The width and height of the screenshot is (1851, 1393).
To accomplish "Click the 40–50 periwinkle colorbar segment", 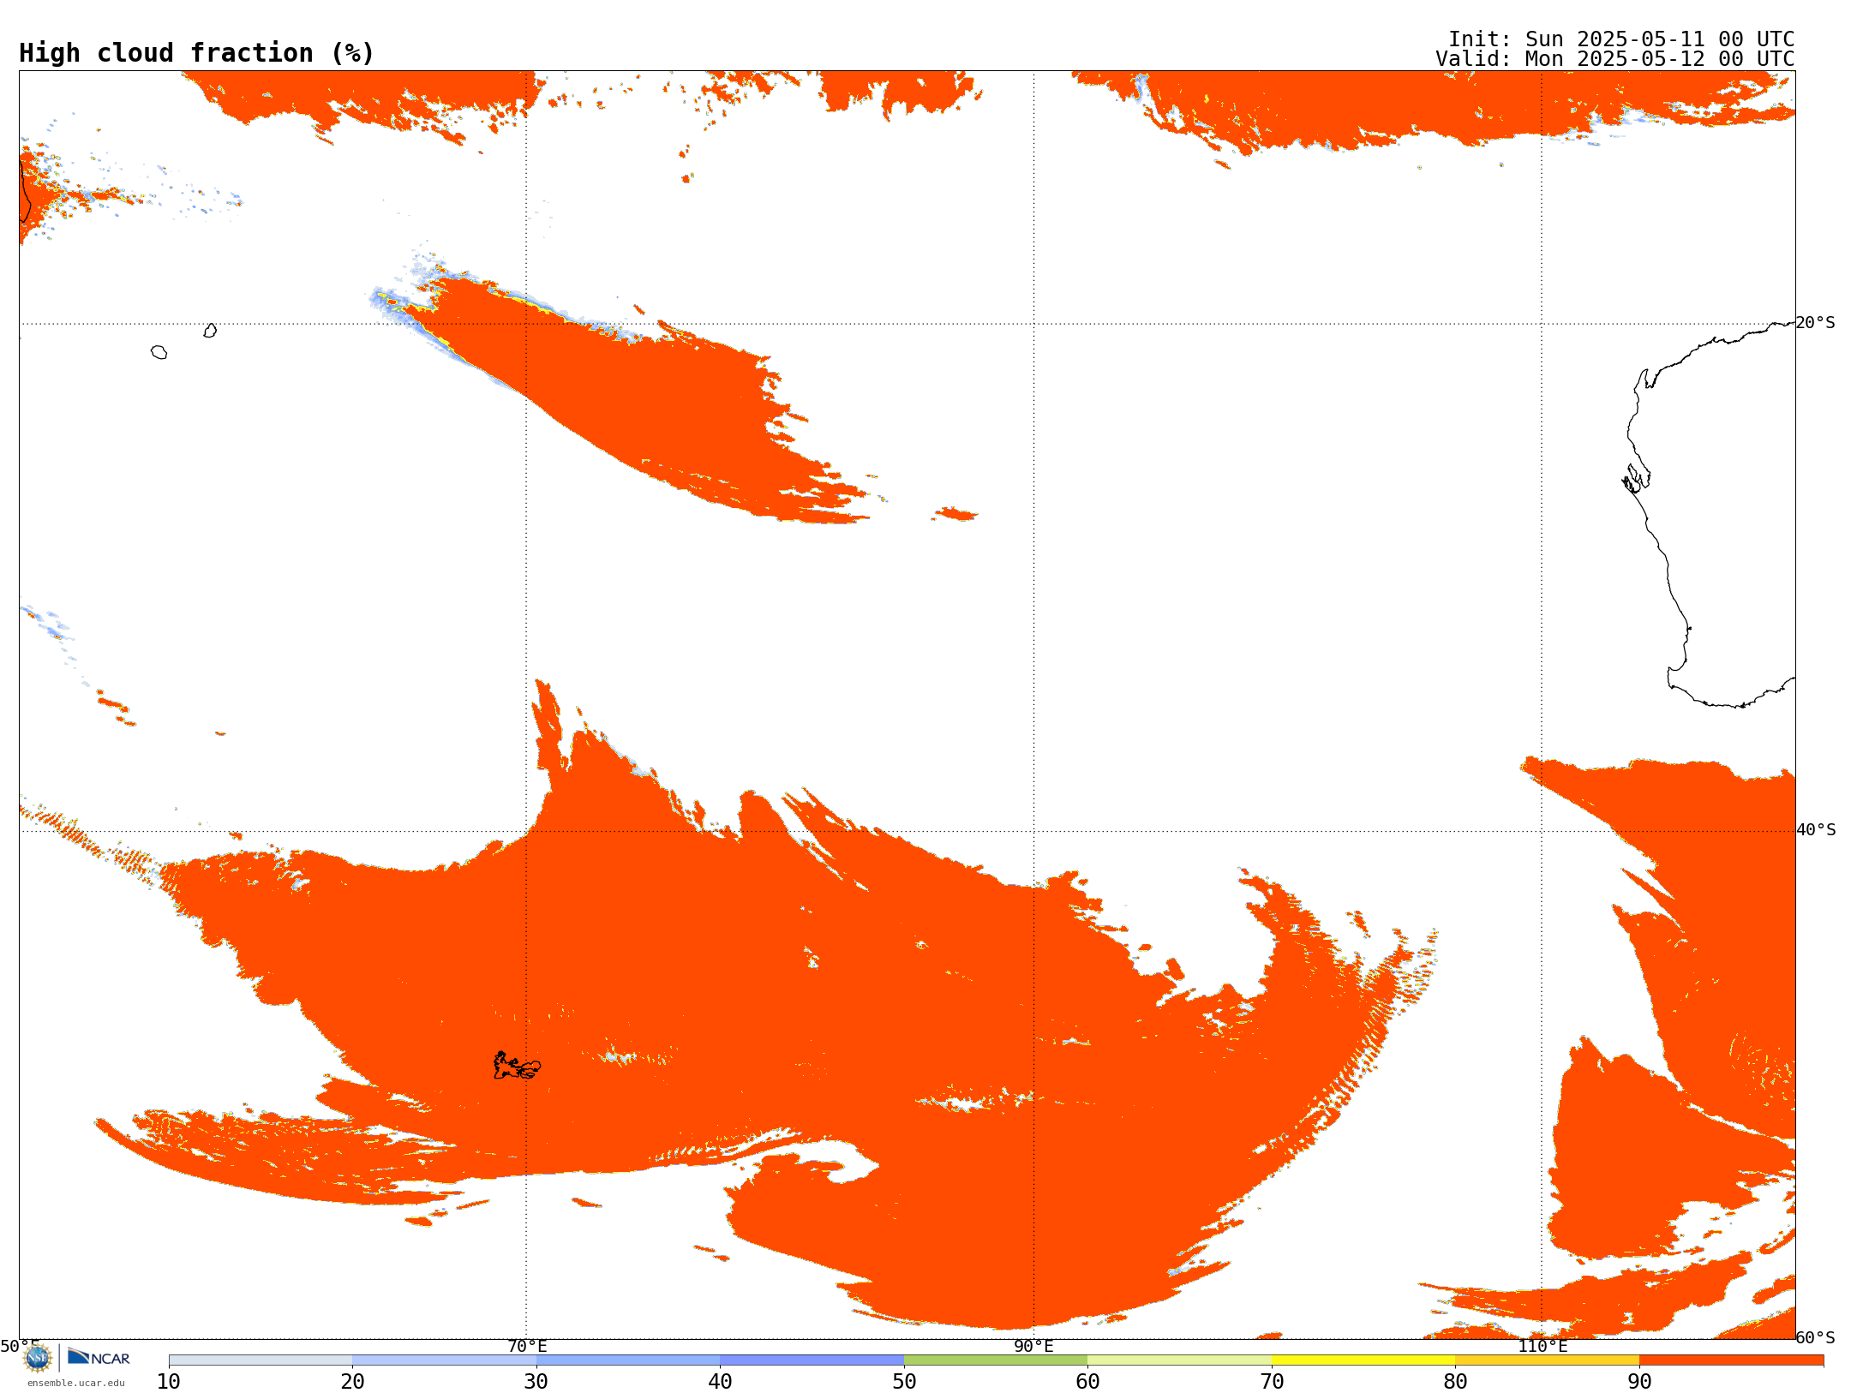I will coord(812,1360).
